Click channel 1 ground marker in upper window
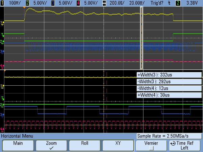Viewport: 203px width, 152px height. pyautogui.click(x=2, y=23)
